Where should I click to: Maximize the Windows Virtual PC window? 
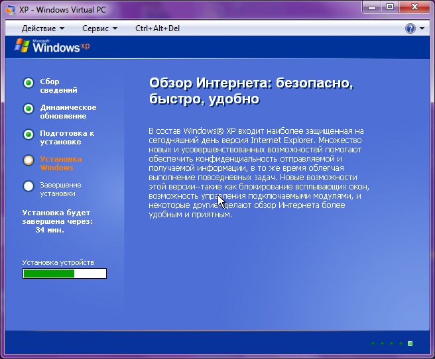coord(390,7)
